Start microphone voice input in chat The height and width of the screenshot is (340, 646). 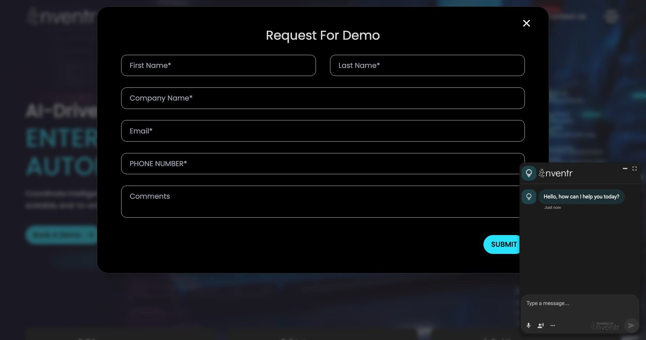pyautogui.click(x=529, y=326)
